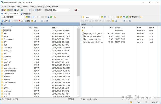Viewport: 161px width, 104px height.
Task: Click the local scrollbar up arrow
Action: pyautogui.click(x=78, y=27)
